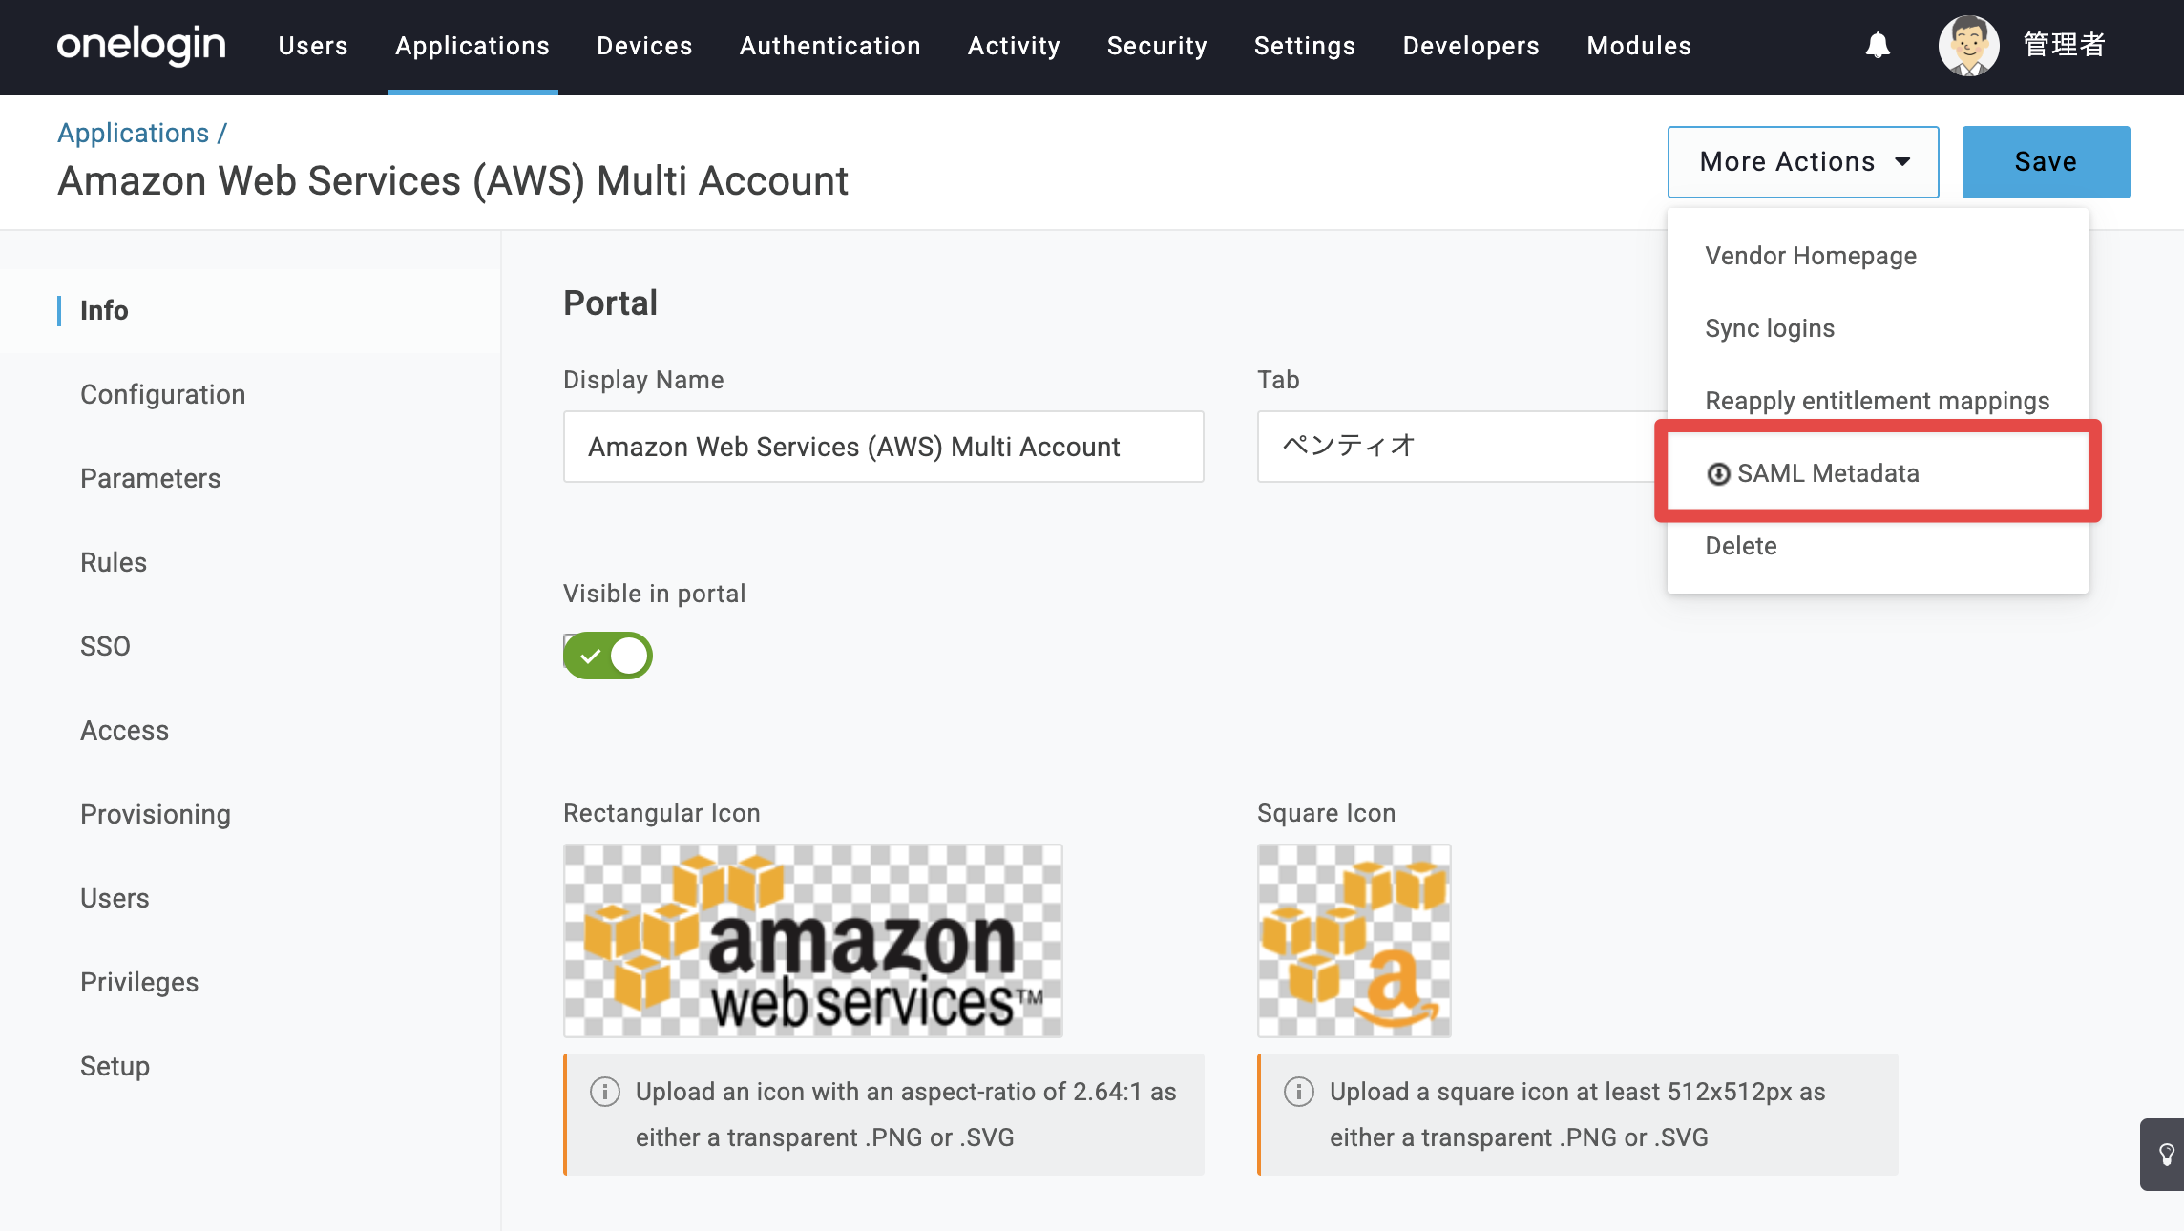This screenshot has width=2184, height=1231.
Task: Click the rectangular Amazon Web Services icon
Action: [x=812, y=941]
